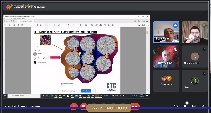
Task: Open Microsoft Edge from the taskbar
Action: [x=52, y=96]
